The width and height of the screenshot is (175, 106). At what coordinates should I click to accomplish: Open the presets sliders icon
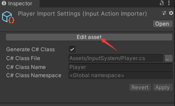pos(164,13)
